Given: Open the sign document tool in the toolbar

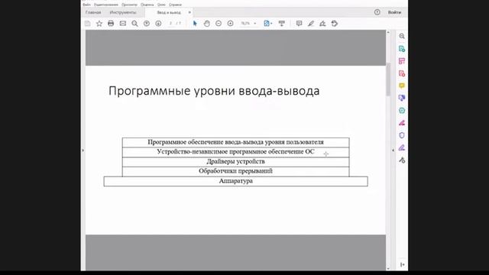Looking at the screenshot, I should click(322, 24).
